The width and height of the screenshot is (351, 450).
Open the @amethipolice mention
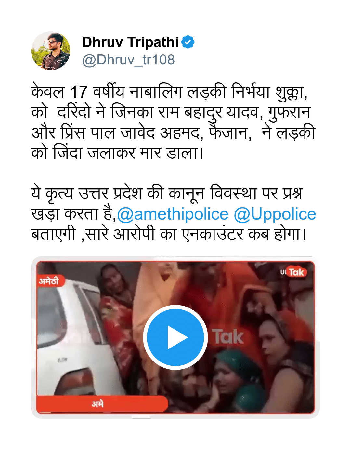(173, 214)
